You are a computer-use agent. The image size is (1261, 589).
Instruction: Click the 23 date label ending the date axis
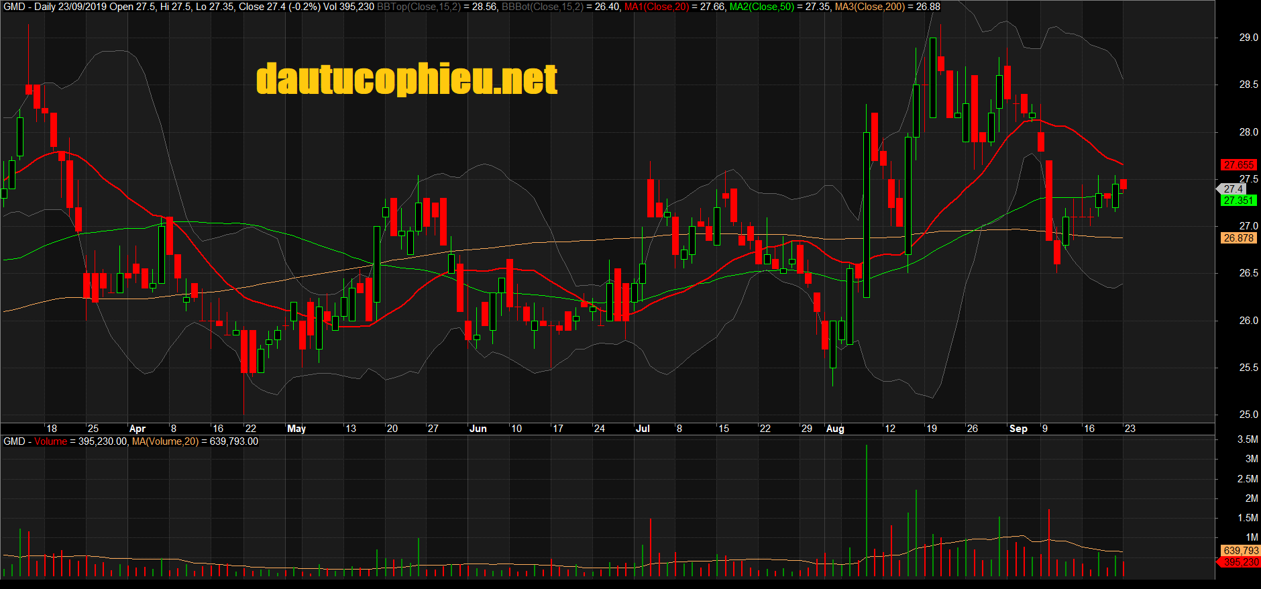pos(1130,429)
